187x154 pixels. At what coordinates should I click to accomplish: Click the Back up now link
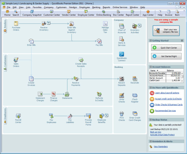pos(156,132)
